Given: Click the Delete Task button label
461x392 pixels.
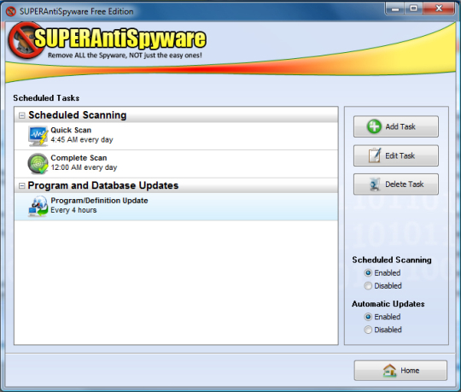Looking at the screenshot, I should [405, 184].
